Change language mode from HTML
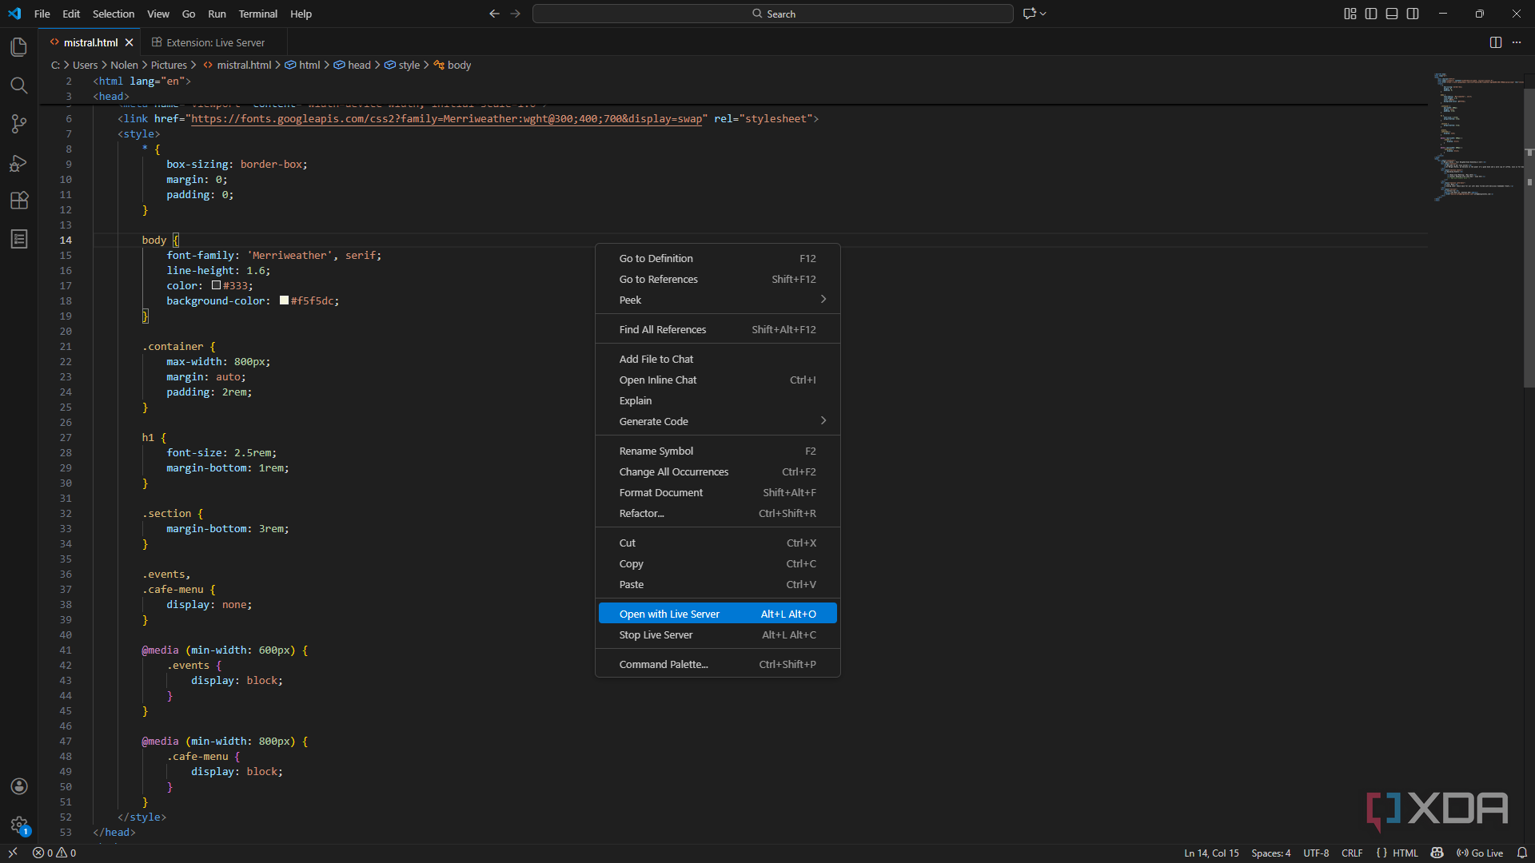 [1405, 853]
